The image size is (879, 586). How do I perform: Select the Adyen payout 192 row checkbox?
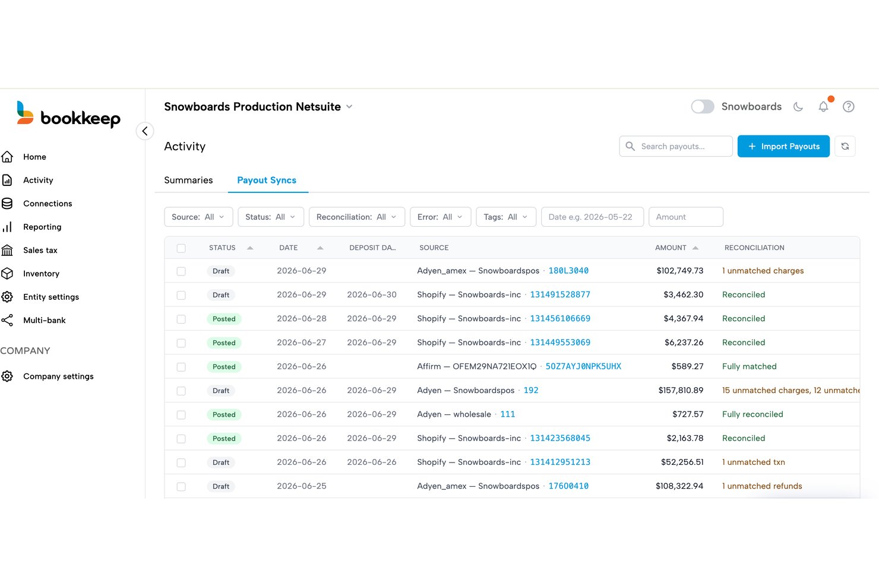(x=181, y=391)
